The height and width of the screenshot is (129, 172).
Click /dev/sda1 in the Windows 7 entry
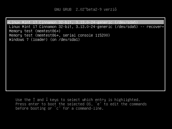(x=69, y=40)
